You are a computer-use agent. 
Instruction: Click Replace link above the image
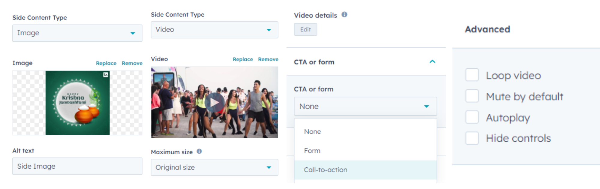coord(106,63)
